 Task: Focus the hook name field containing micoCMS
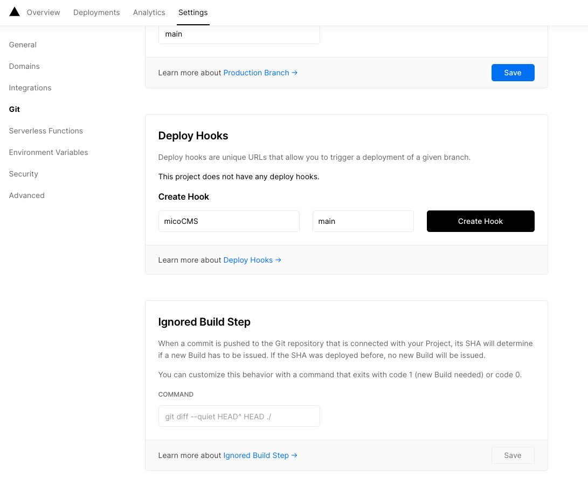(229, 221)
